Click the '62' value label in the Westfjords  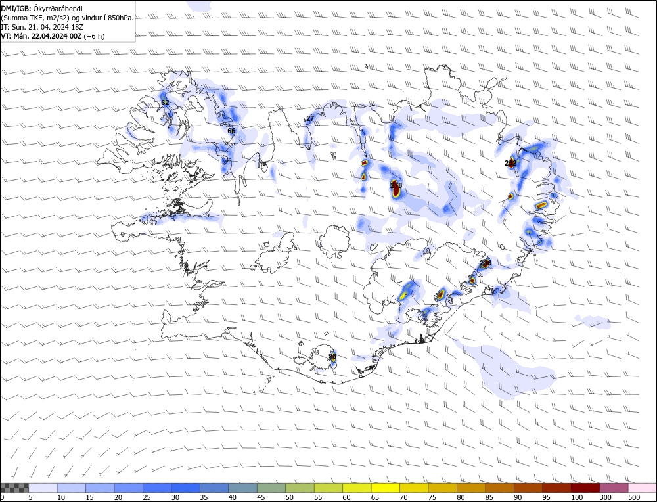click(165, 103)
